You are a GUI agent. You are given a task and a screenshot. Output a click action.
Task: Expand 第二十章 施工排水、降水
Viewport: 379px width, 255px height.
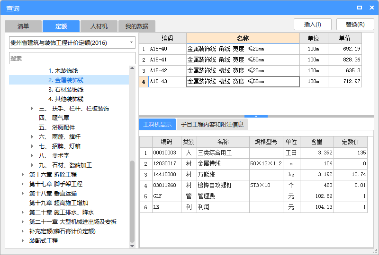[23, 212]
